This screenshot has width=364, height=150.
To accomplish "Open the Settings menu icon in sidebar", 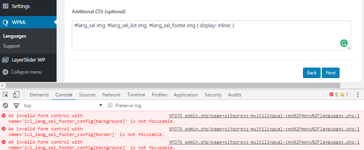I will point(5,6).
